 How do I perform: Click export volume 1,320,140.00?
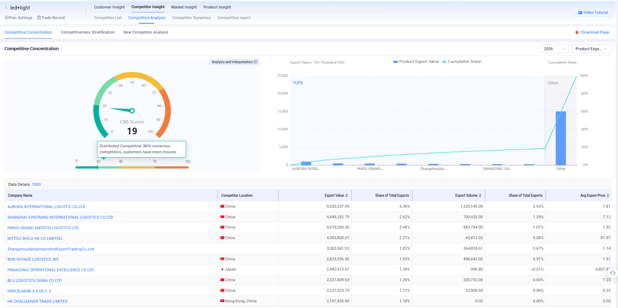[x=471, y=206]
